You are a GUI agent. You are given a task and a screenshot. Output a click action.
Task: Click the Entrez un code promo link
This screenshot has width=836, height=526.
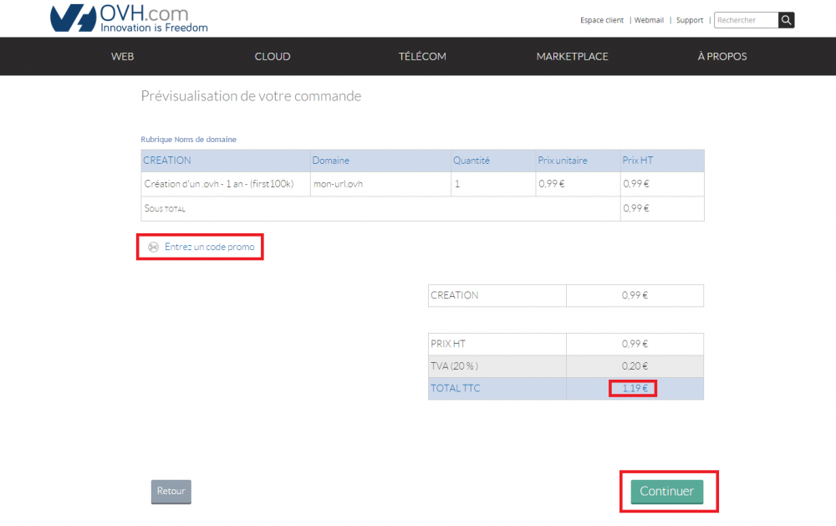point(209,248)
